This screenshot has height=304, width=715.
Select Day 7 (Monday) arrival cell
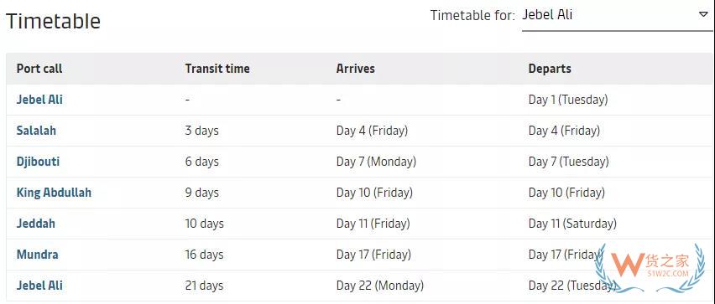(x=376, y=162)
